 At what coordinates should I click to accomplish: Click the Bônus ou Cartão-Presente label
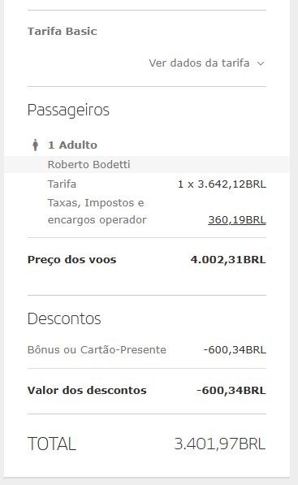(97, 350)
